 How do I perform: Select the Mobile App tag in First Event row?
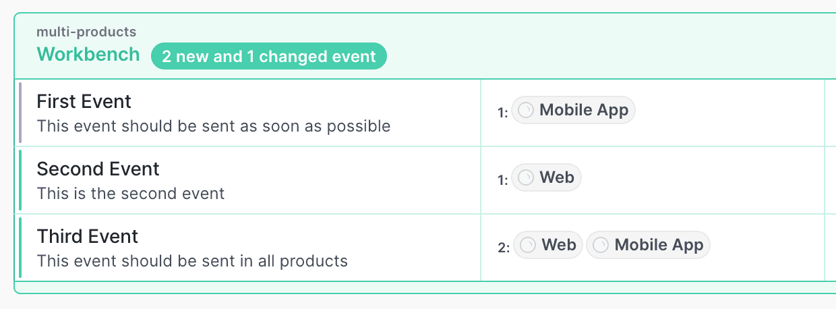point(574,111)
